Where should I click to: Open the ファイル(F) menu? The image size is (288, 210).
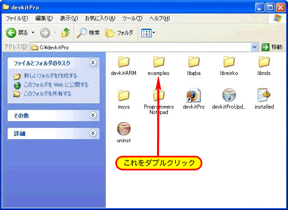pyautogui.click(x=17, y=18)
